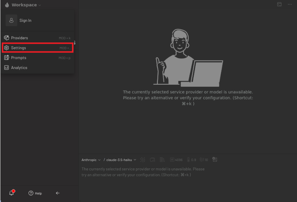
Task: Click the Sign In user avatar icon
Action: pos(11,20)
